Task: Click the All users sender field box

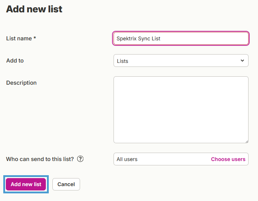Action: coord(181,159)
